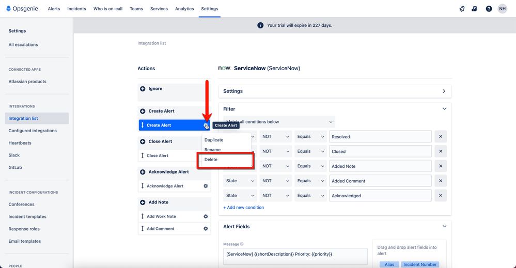Select Duplicate from the context menu
516x268 pixels.
214,140
